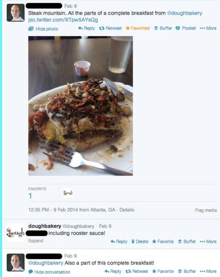
Task: Hide conversation on the last tweet
Action: point(49,272)
